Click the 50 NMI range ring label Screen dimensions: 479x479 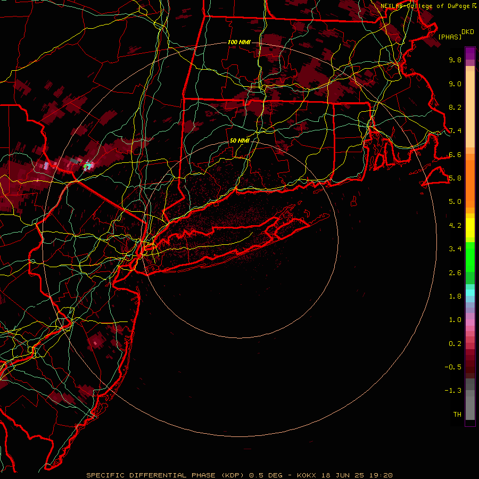[240, 141]
